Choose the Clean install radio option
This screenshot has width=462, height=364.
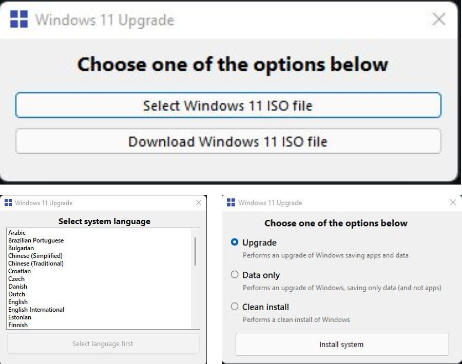tap(235, 307)
